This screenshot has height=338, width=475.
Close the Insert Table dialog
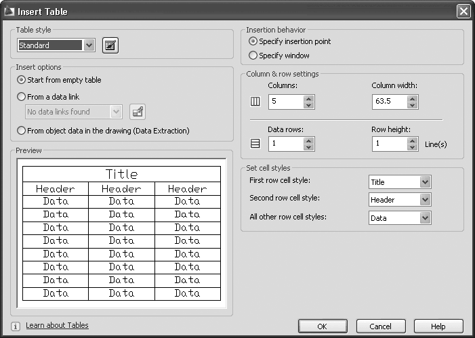463,11
